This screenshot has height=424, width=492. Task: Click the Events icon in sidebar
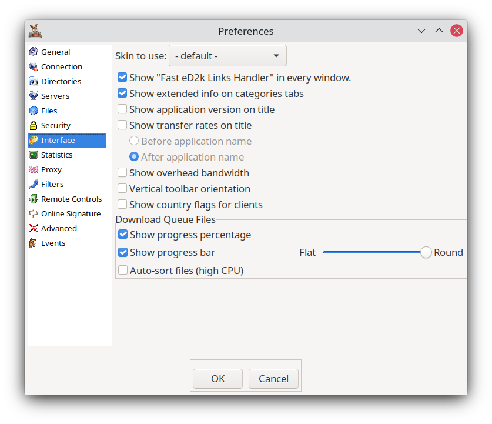(34, 243)
